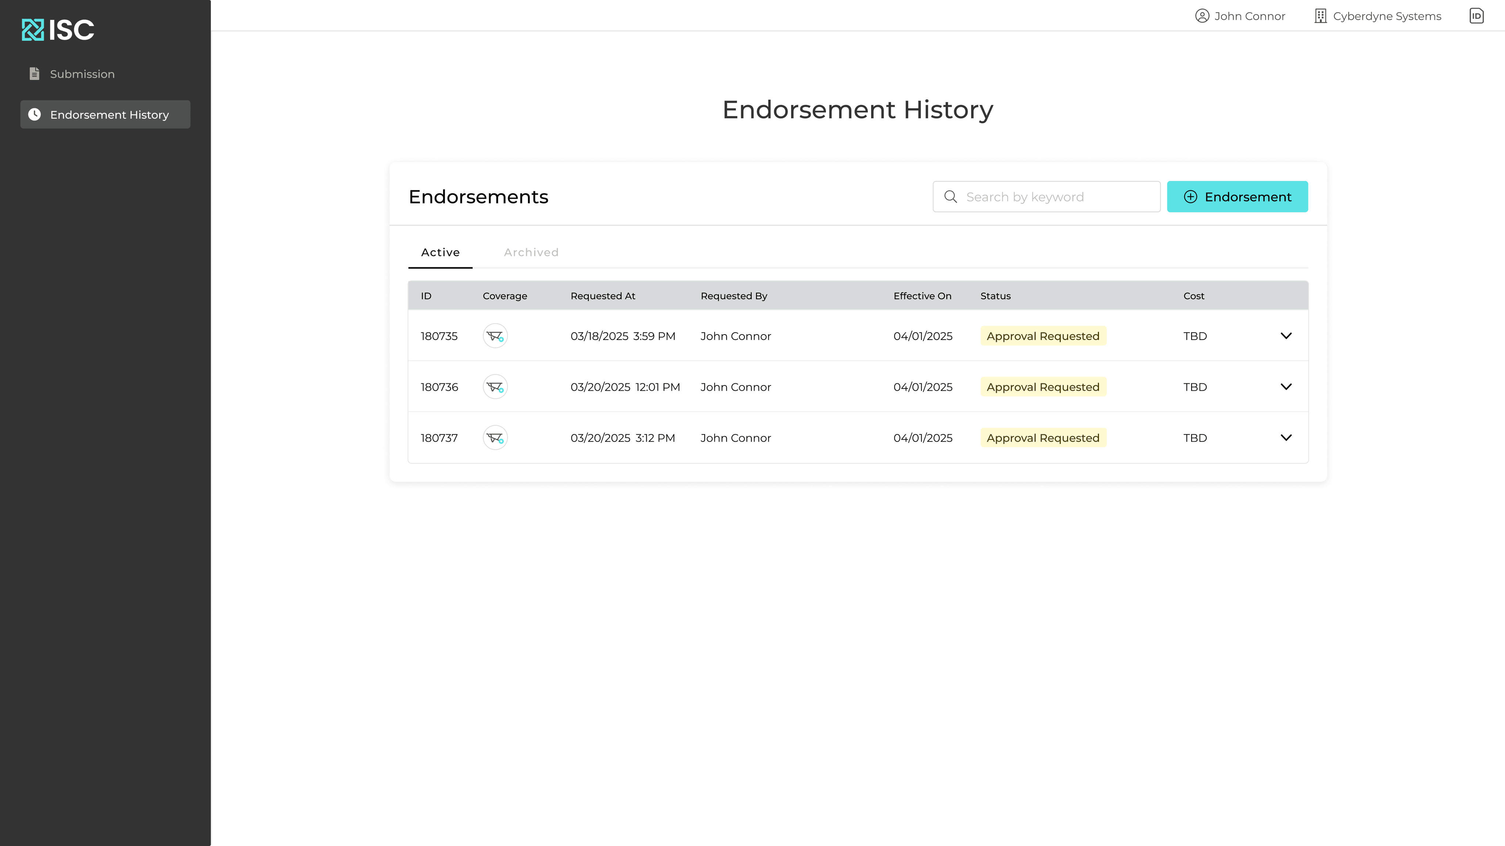Image resolution: width=1505 pixels, height=846 pixels.
Task: Sort by the Status column header
Action: [995, 296]
